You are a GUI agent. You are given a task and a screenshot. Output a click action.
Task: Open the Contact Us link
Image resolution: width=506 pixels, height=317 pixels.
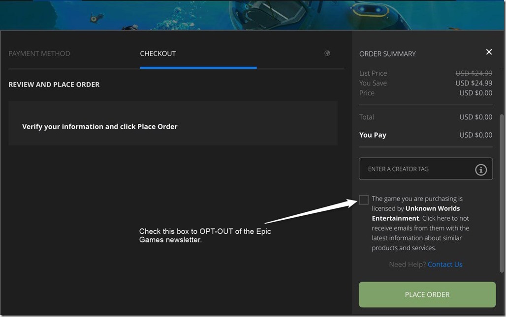(x=445, y=264)
